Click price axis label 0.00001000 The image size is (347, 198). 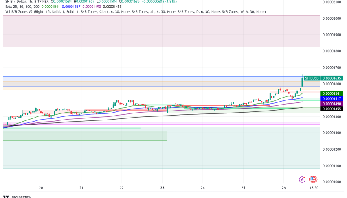tap(332, 182)
